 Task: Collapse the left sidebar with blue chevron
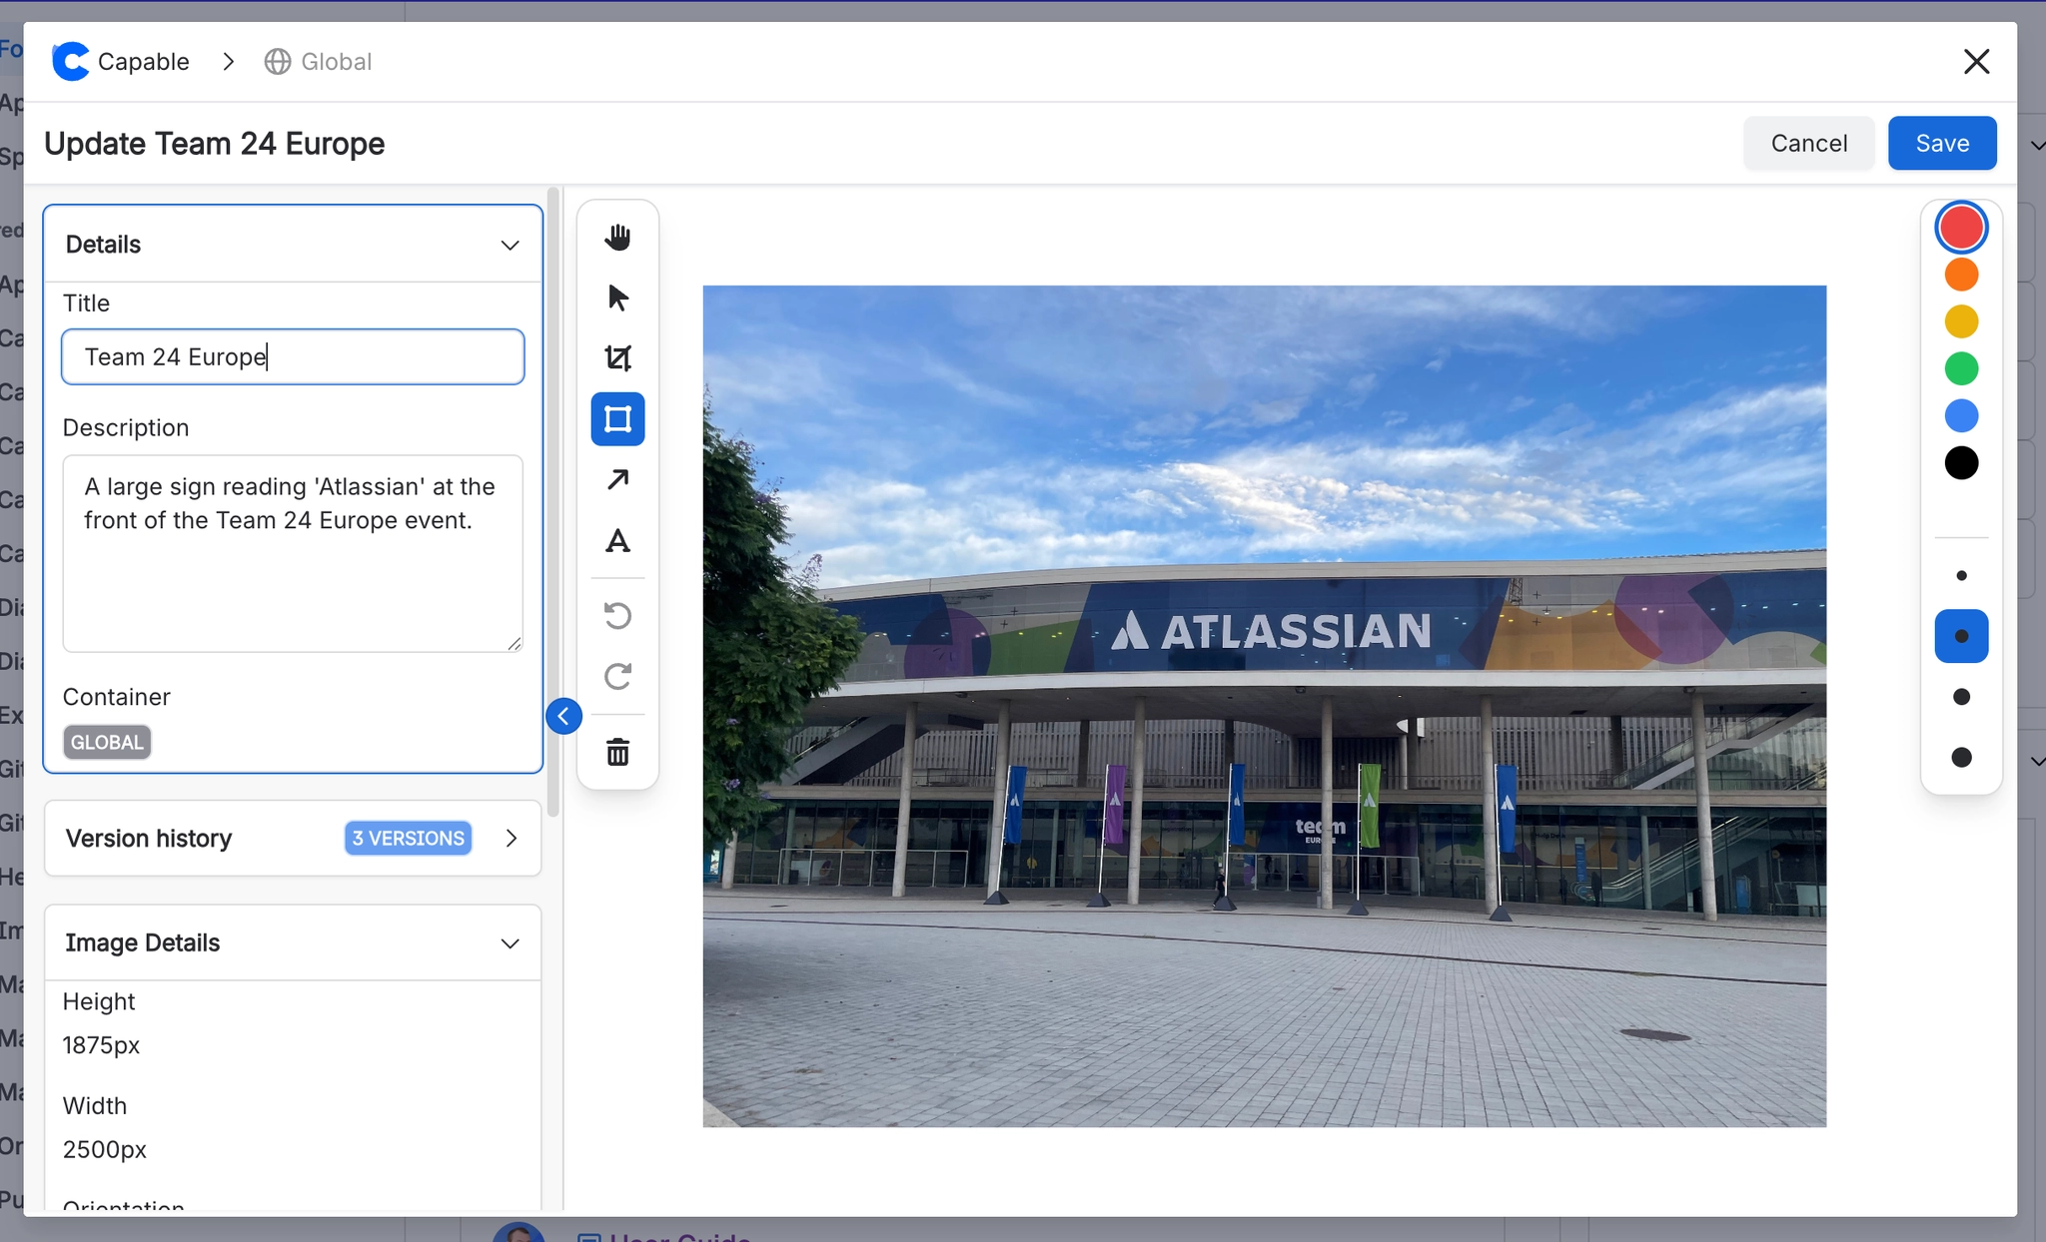tap(563, 716)
